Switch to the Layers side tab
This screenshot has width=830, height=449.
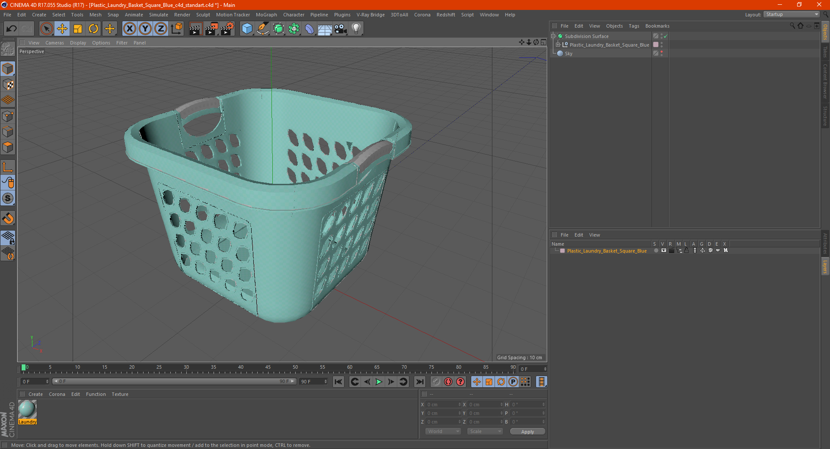point(825,267)
